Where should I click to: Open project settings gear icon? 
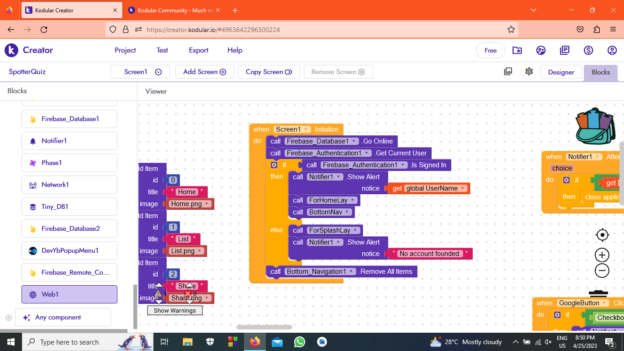pos(529,72)
